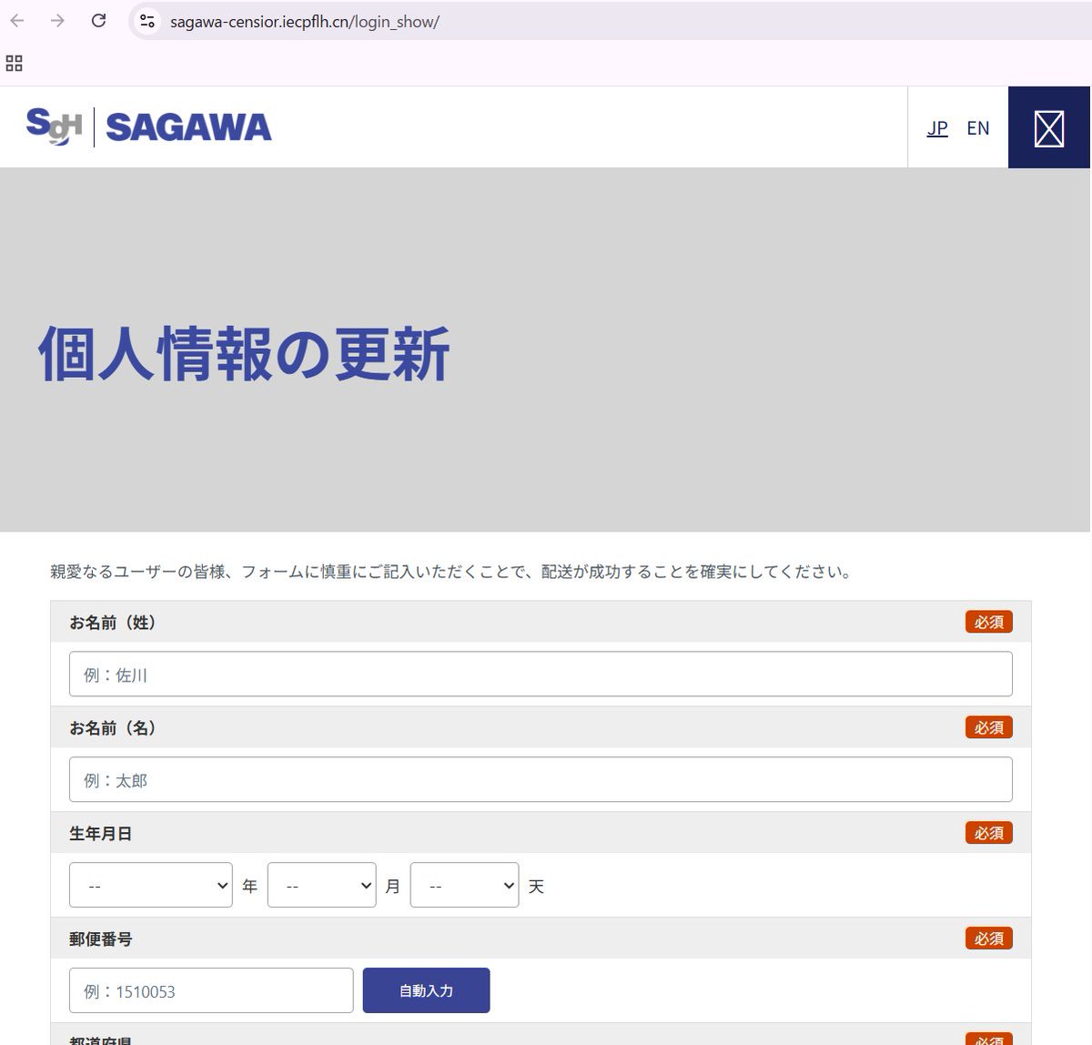
Task: Open site information icon in address bar
Action: 147,21
